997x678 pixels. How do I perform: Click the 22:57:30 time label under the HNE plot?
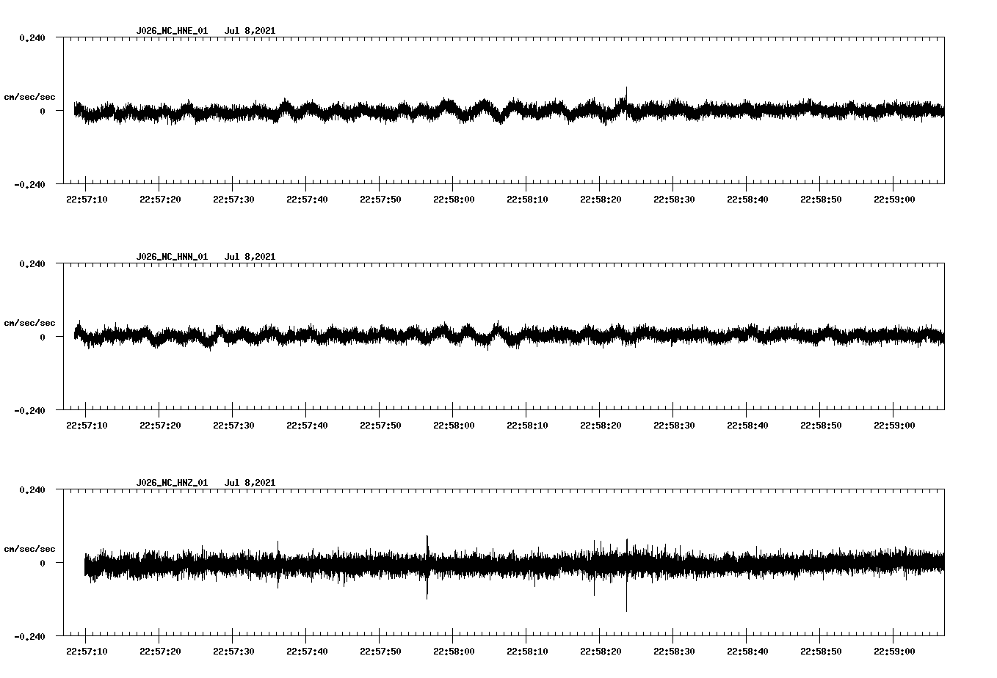(233, 199)
